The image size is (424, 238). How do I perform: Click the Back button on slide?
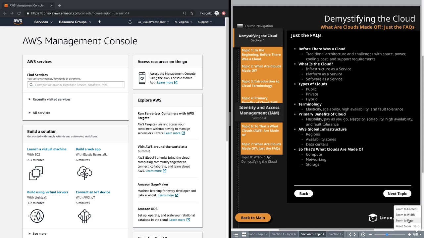304,194
